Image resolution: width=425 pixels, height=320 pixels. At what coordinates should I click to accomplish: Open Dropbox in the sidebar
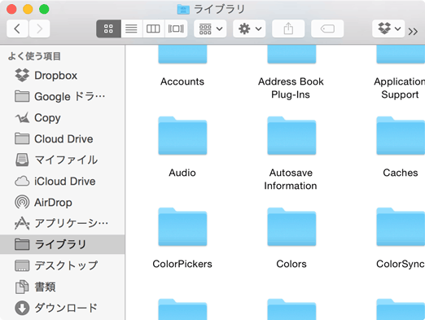pos(63,76)
